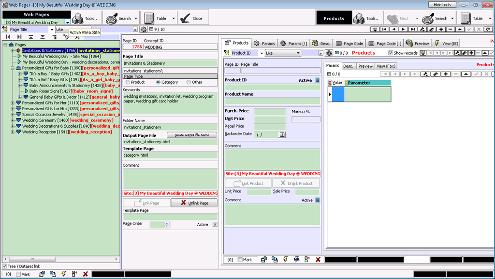Viewport: 495px width, 279px height.
Task: Click the red X in bottom-left status bar
Action: coord(86,274)
